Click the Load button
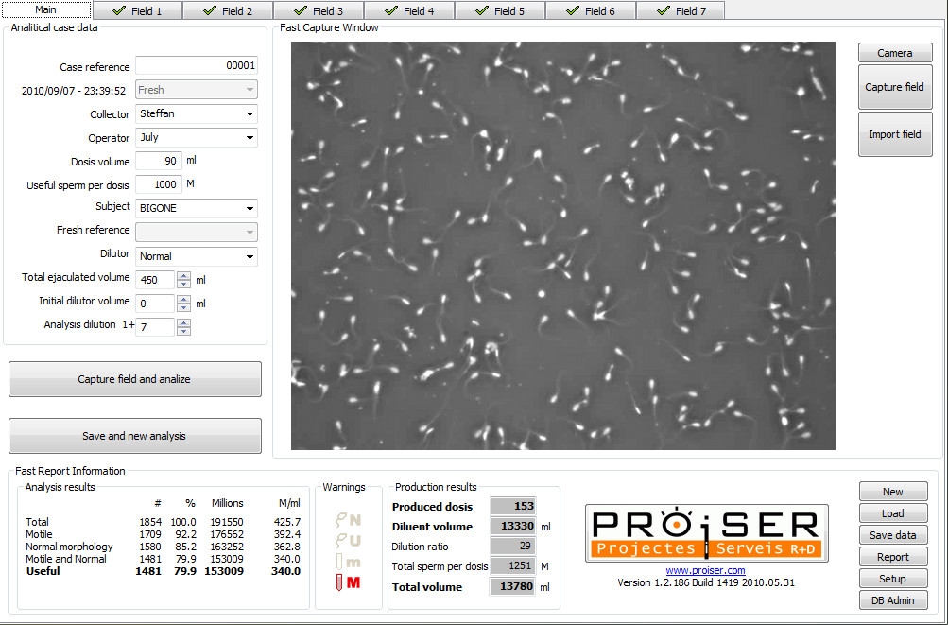Viewport: 948px width, 625px height. (x=893, y=513)
